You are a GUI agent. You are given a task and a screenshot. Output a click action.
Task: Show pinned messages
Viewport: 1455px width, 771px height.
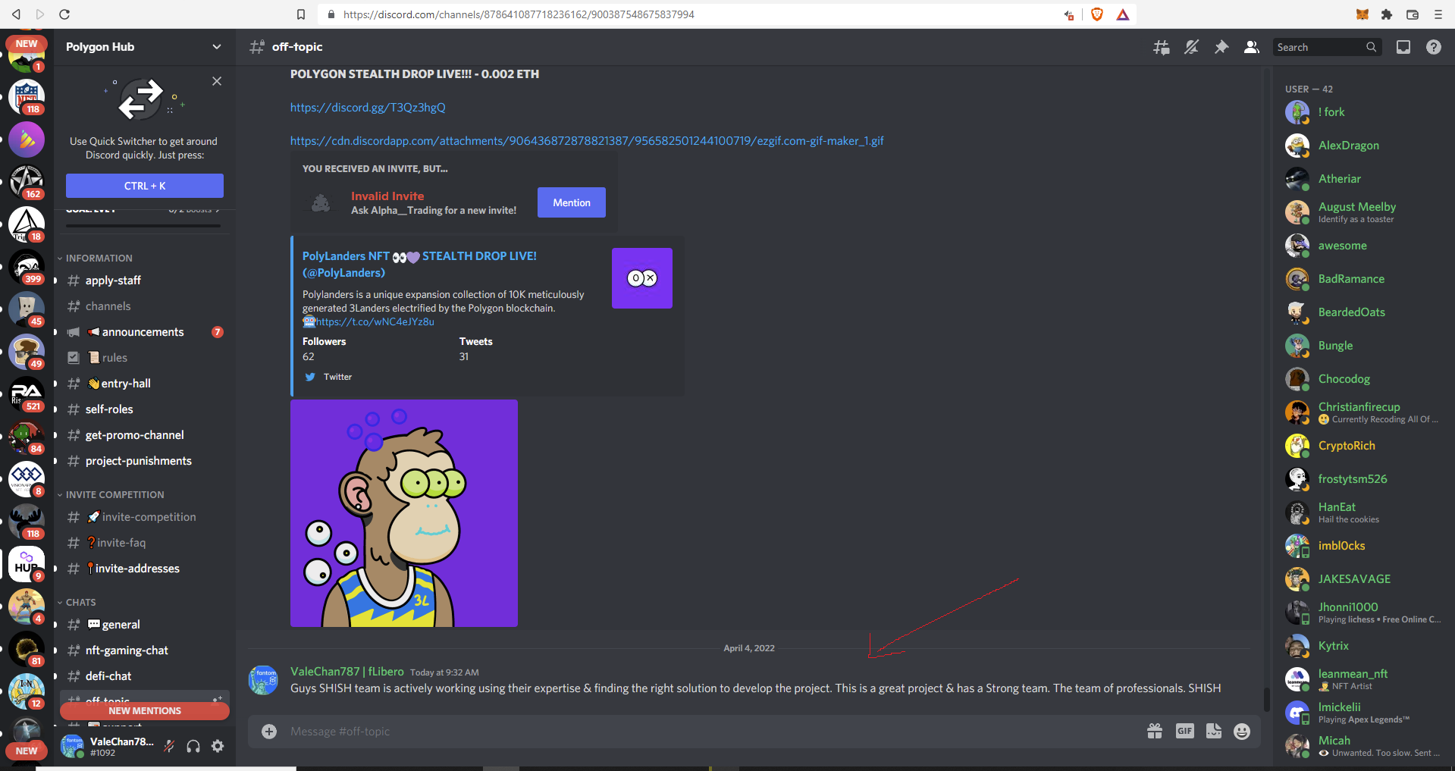click(1221, 47)
